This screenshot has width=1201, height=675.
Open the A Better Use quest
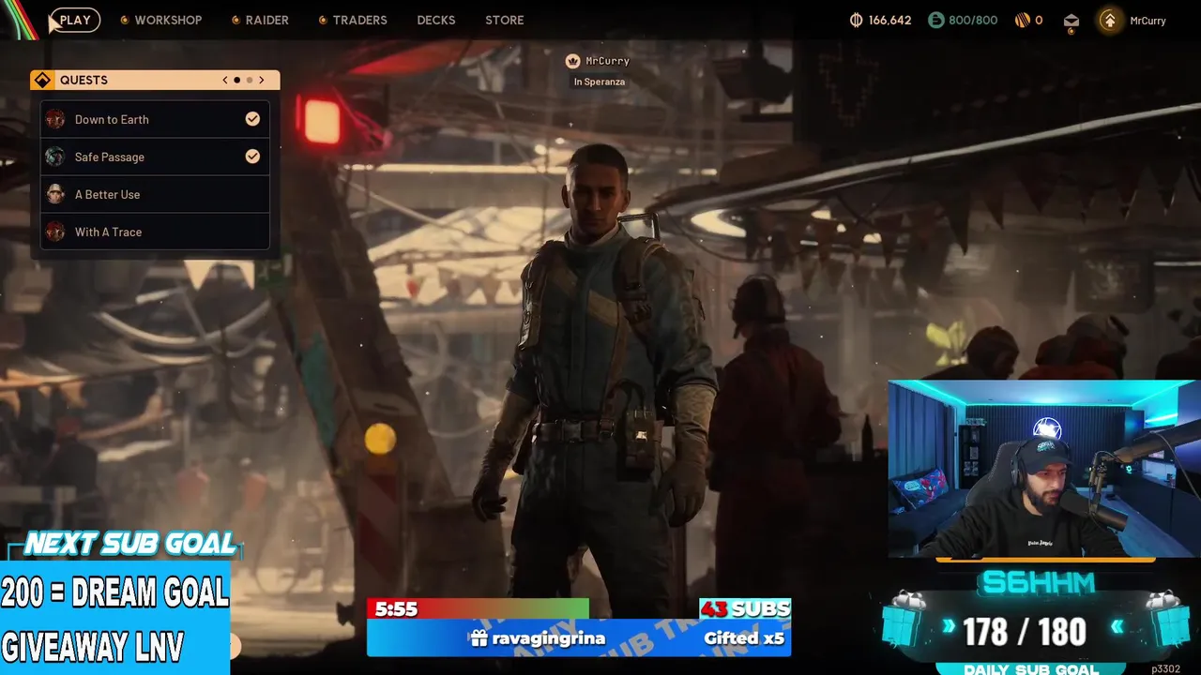click(155, 194)
